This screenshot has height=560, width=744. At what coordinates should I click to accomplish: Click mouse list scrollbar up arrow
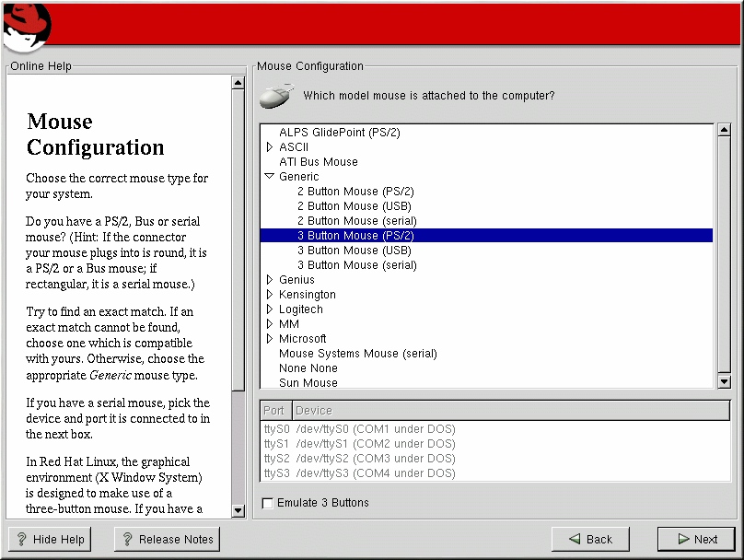[x=724, y=130]
